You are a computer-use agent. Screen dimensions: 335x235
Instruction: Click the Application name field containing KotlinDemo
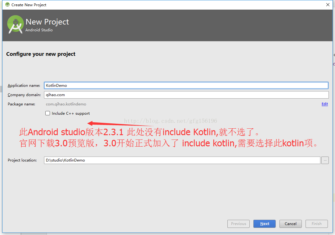[186, 85]
